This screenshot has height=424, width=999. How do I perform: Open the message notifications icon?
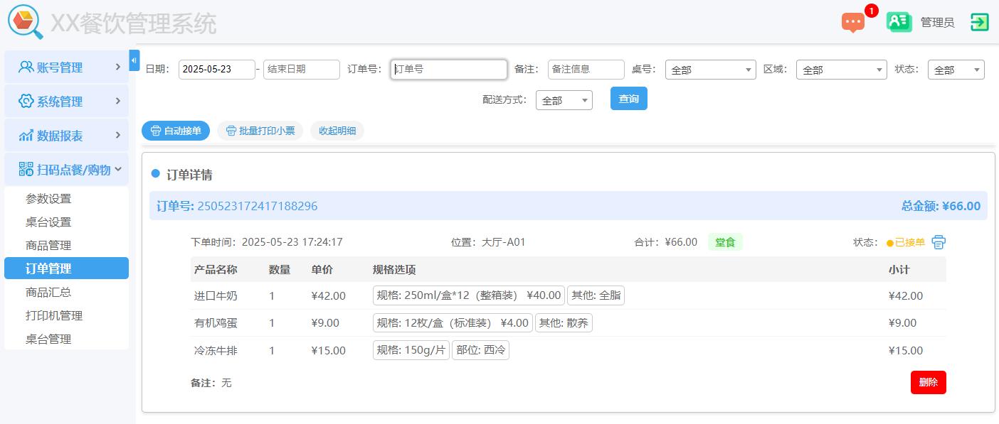coord(853,22)
